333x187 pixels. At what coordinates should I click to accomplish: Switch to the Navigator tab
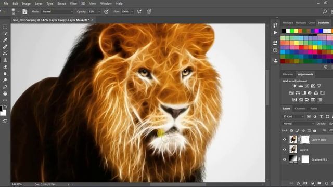point(301,23)
